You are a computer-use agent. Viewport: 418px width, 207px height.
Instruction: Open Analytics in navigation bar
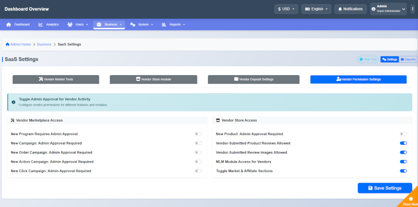tap(49, 25)
